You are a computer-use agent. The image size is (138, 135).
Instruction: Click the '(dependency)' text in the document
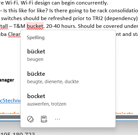click(x=121, y=18)
